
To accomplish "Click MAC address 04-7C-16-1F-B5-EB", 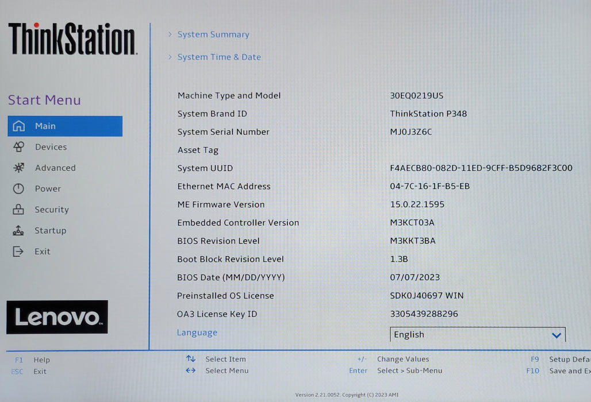I will (429, 186).
